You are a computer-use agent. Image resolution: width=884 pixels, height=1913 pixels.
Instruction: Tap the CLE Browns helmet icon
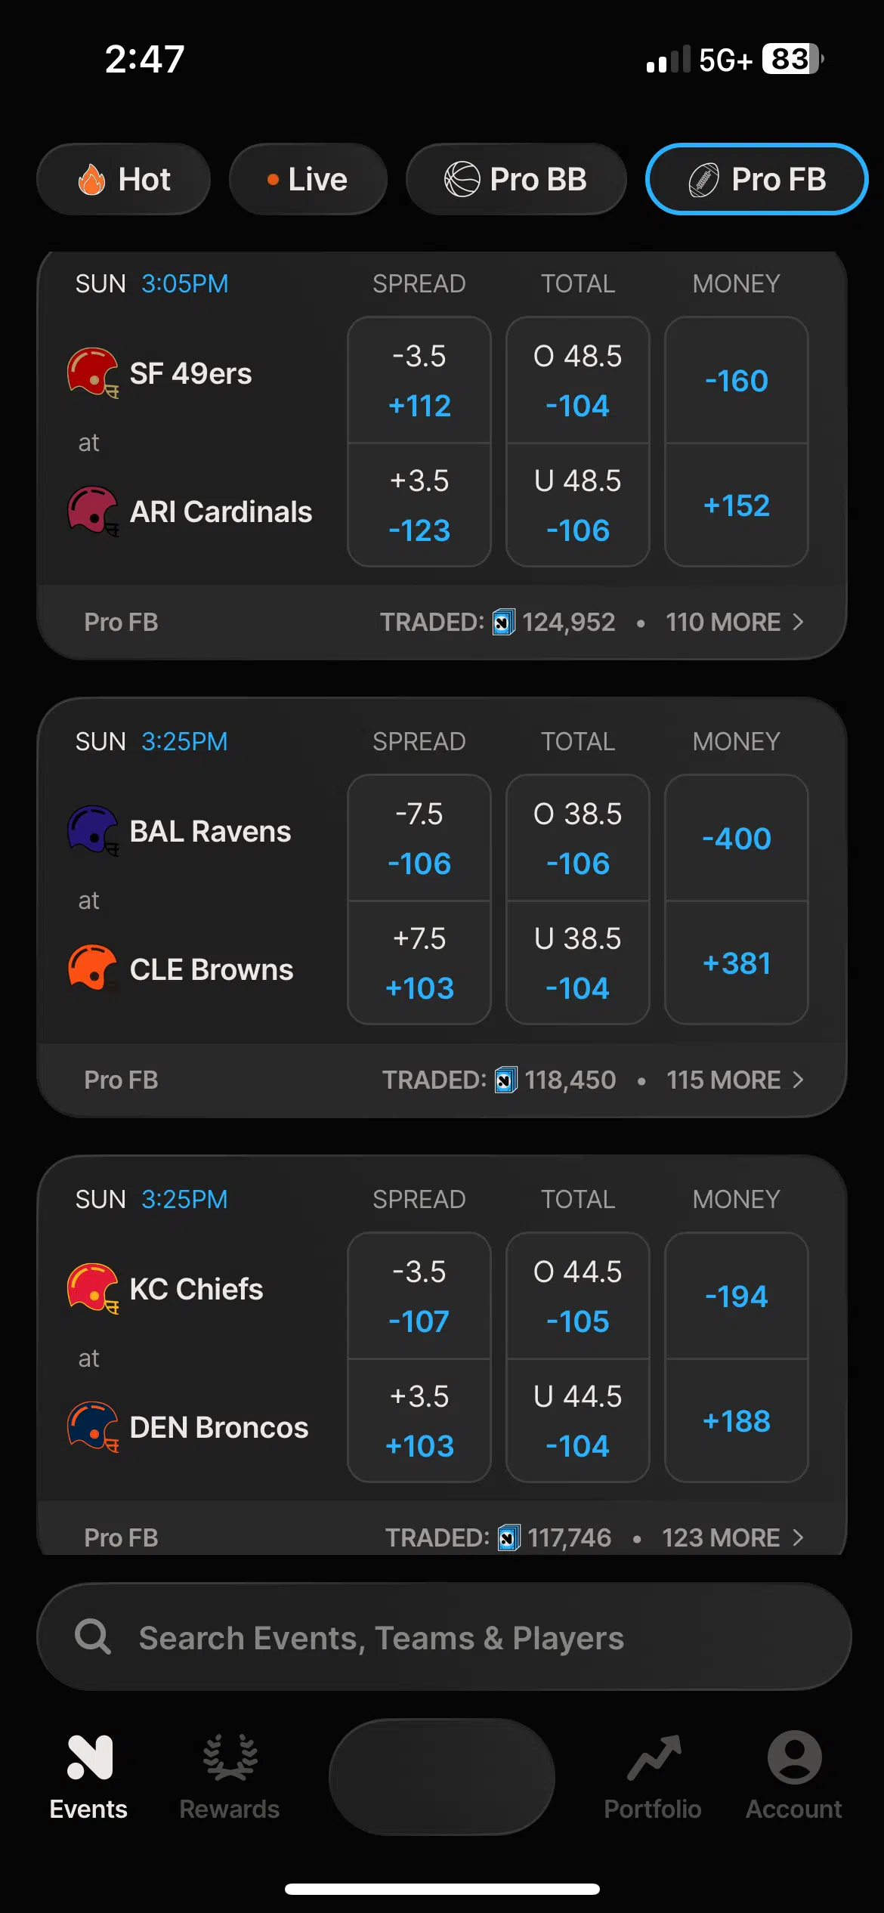(92, 968)
